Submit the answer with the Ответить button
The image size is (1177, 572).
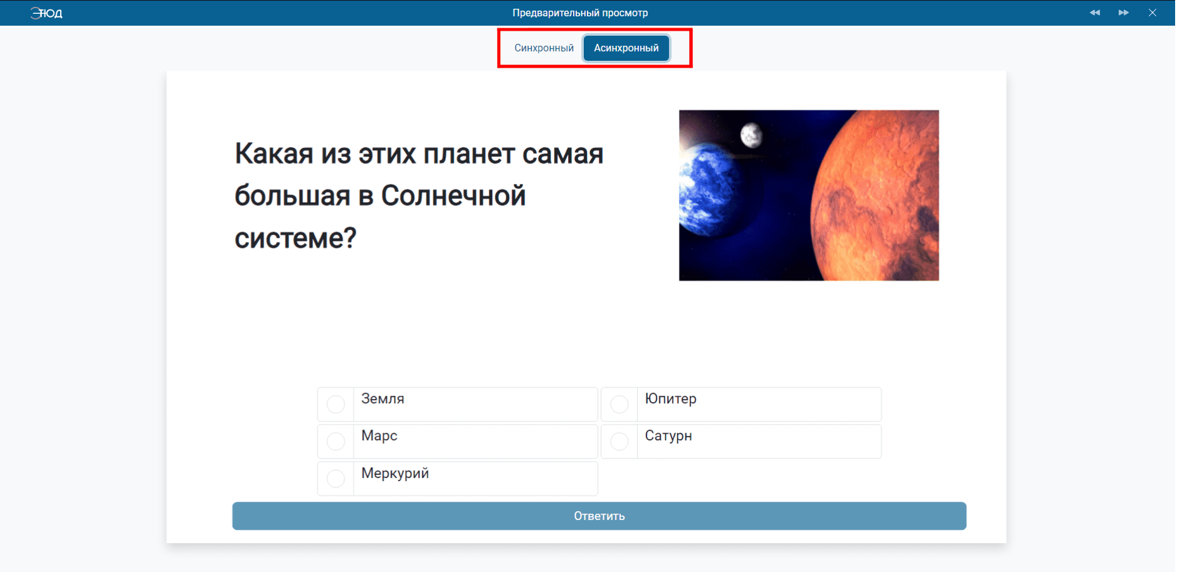click(599, 516)
